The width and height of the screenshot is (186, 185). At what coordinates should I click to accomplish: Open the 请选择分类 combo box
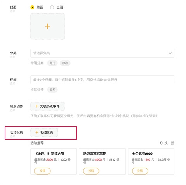(102, 53)
